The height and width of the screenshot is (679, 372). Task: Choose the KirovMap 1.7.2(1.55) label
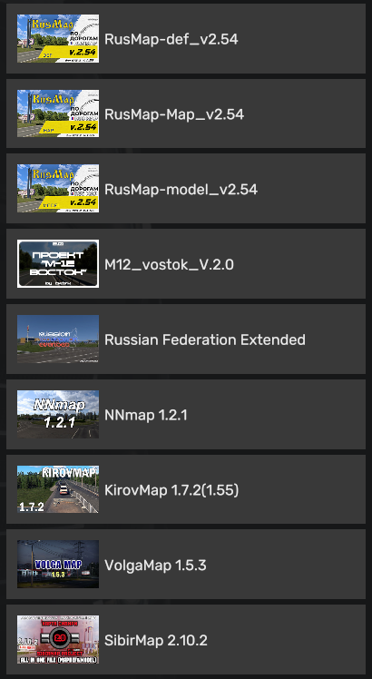pos(171,490)
